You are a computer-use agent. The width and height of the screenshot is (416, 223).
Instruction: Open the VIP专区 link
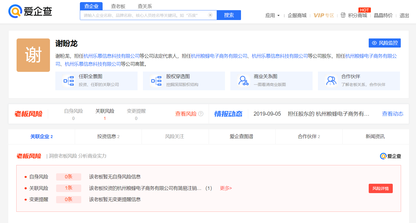324,15
